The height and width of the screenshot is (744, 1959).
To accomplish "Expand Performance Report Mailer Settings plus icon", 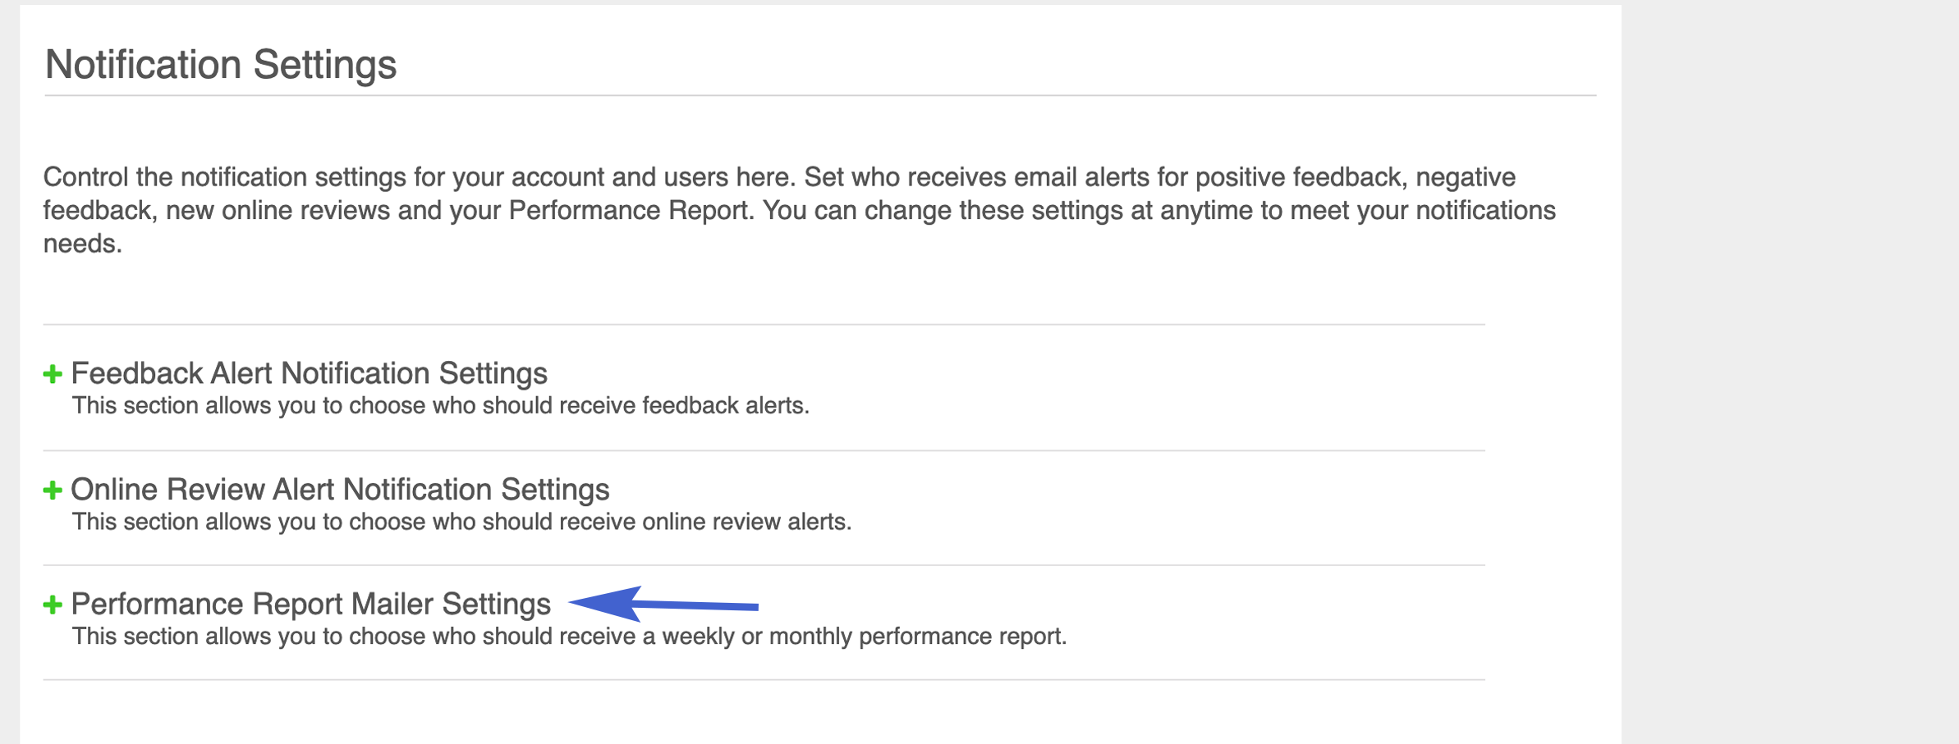I will point(53,605).
